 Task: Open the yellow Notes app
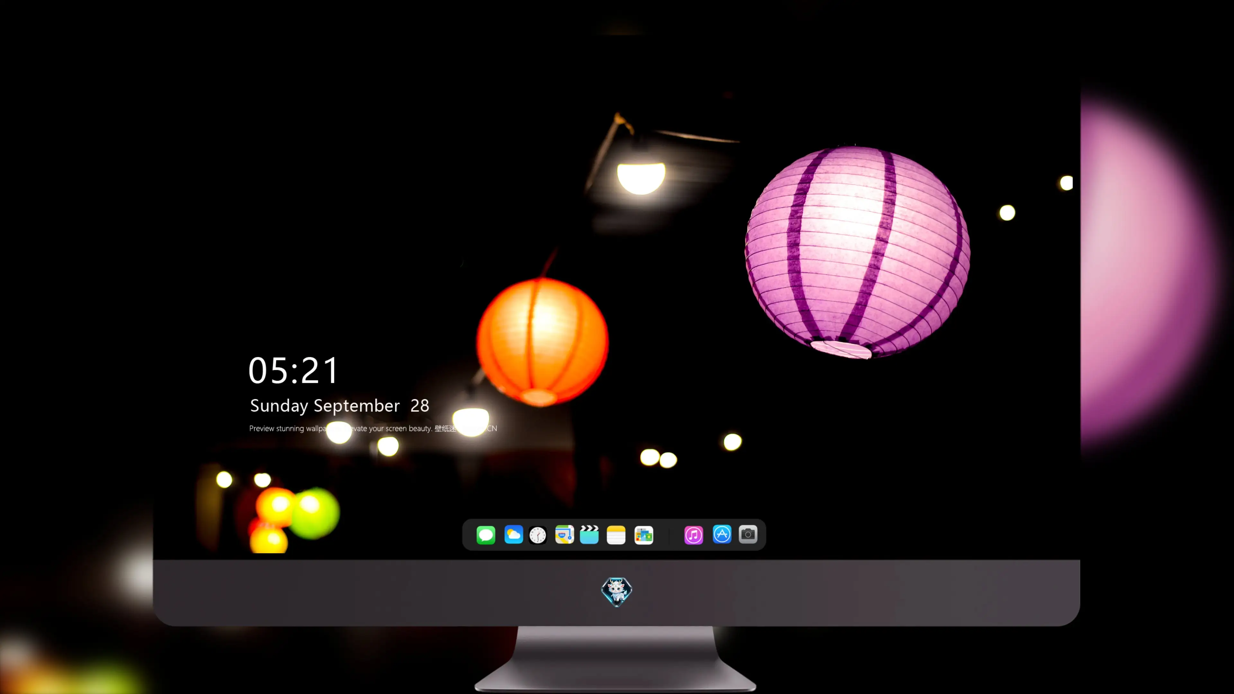click(616, 535)
